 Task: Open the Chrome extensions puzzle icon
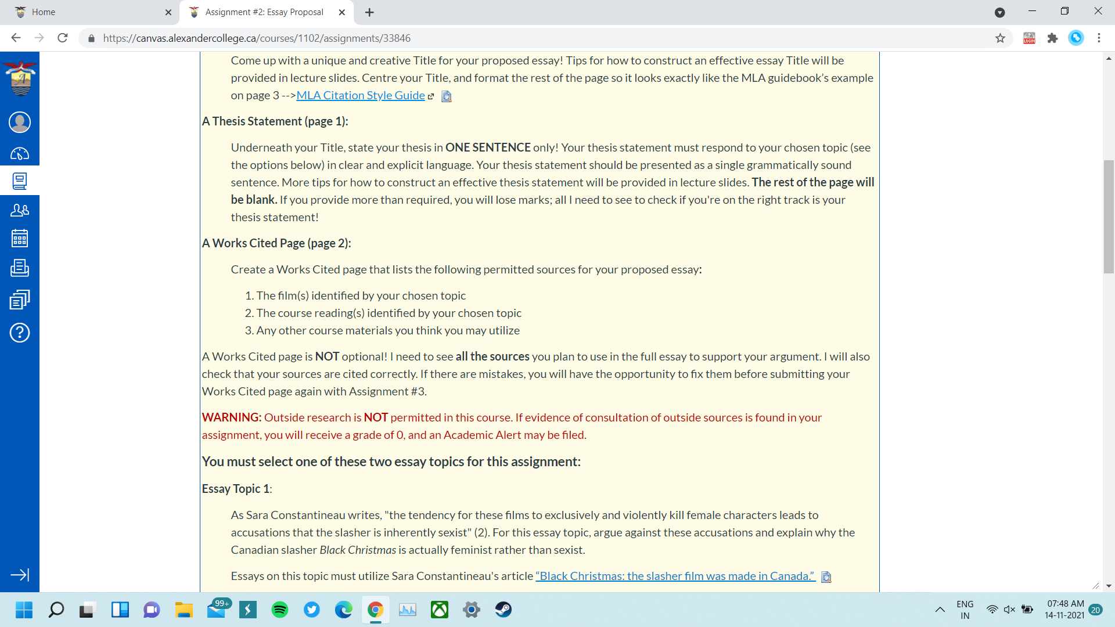pos(1052,38)
